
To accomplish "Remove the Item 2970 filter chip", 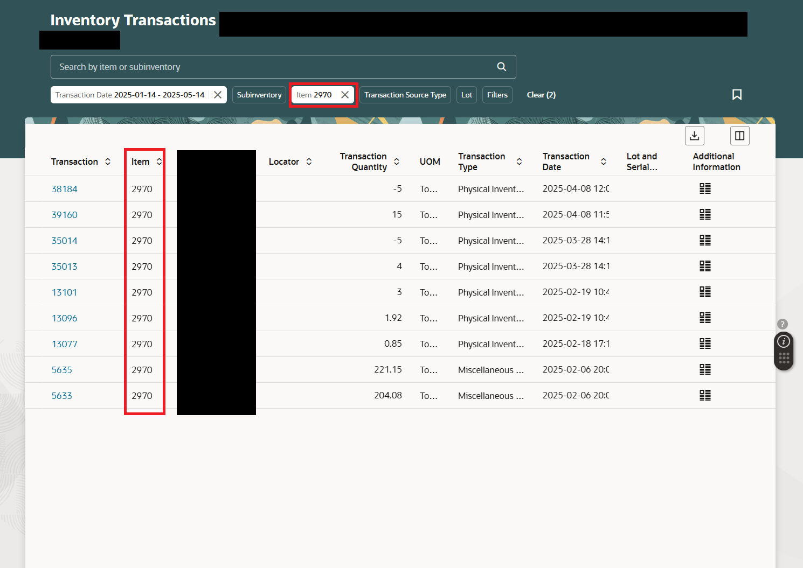I will coord(345,94).
